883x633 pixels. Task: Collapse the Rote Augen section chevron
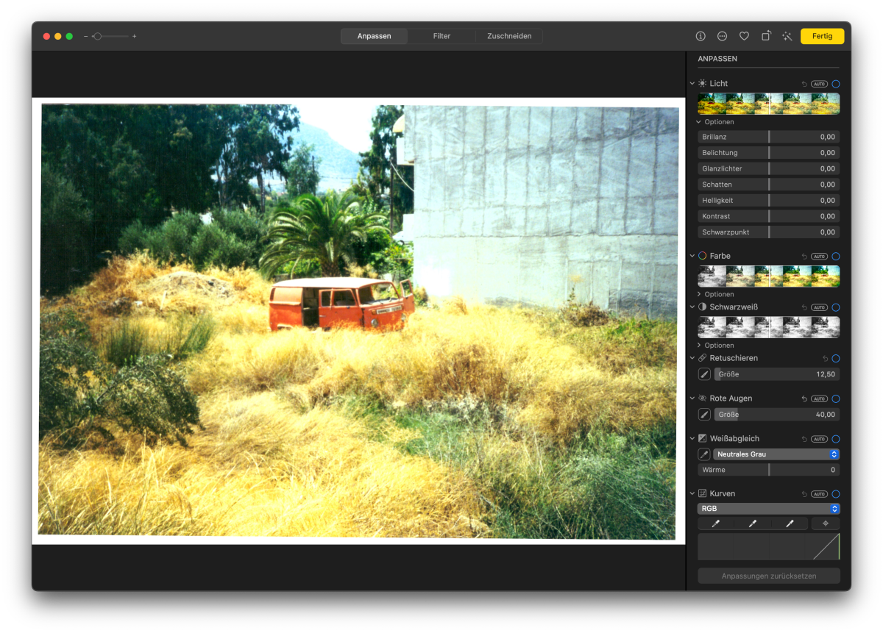(692, 398)
